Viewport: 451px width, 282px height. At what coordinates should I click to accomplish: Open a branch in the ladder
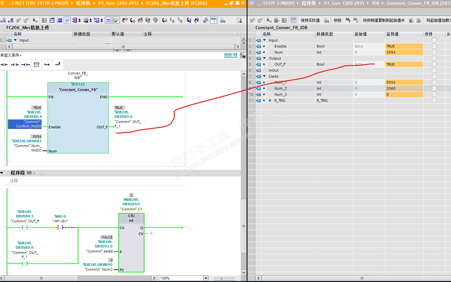[x=47, y=65]
